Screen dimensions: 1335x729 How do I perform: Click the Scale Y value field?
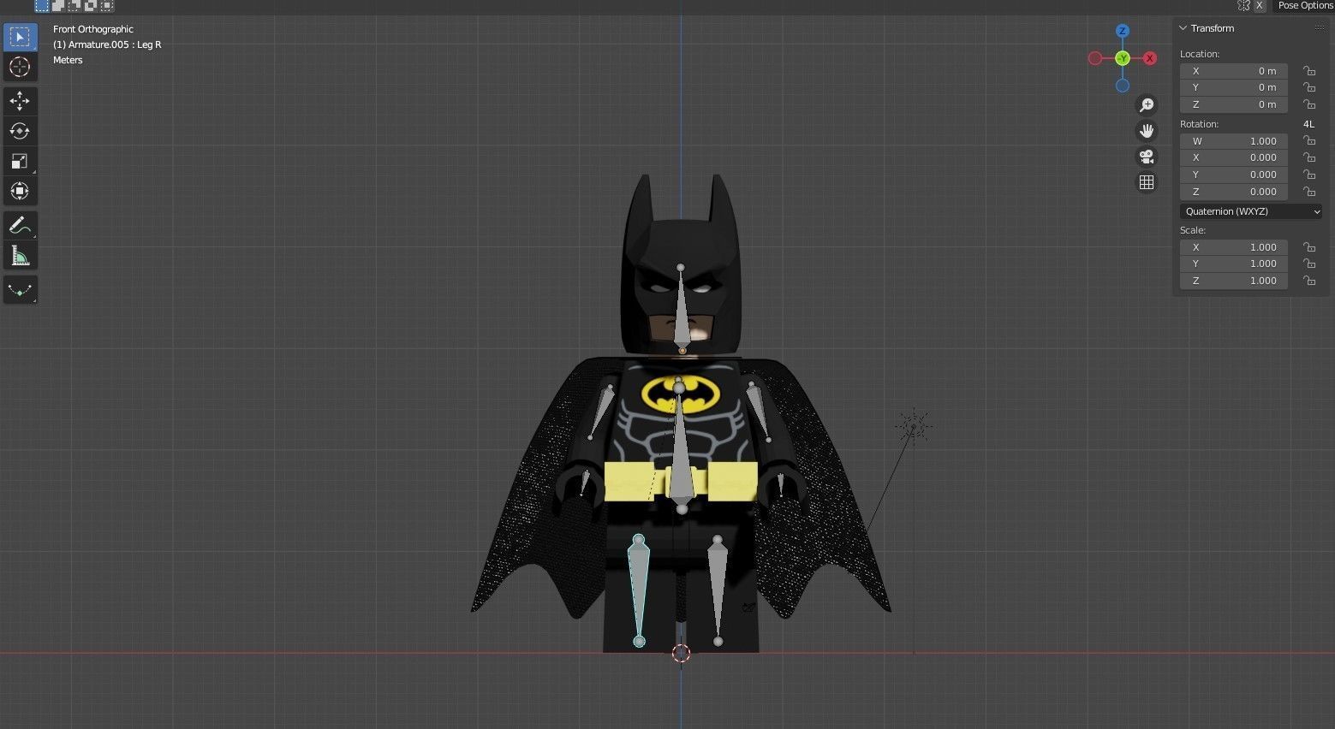pyautogui.click(x=1234, y=264)
